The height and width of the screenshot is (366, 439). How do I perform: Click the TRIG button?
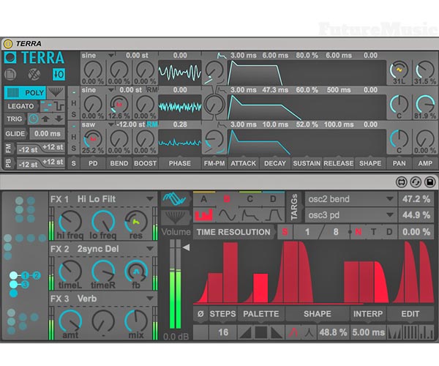click(15, 119)
